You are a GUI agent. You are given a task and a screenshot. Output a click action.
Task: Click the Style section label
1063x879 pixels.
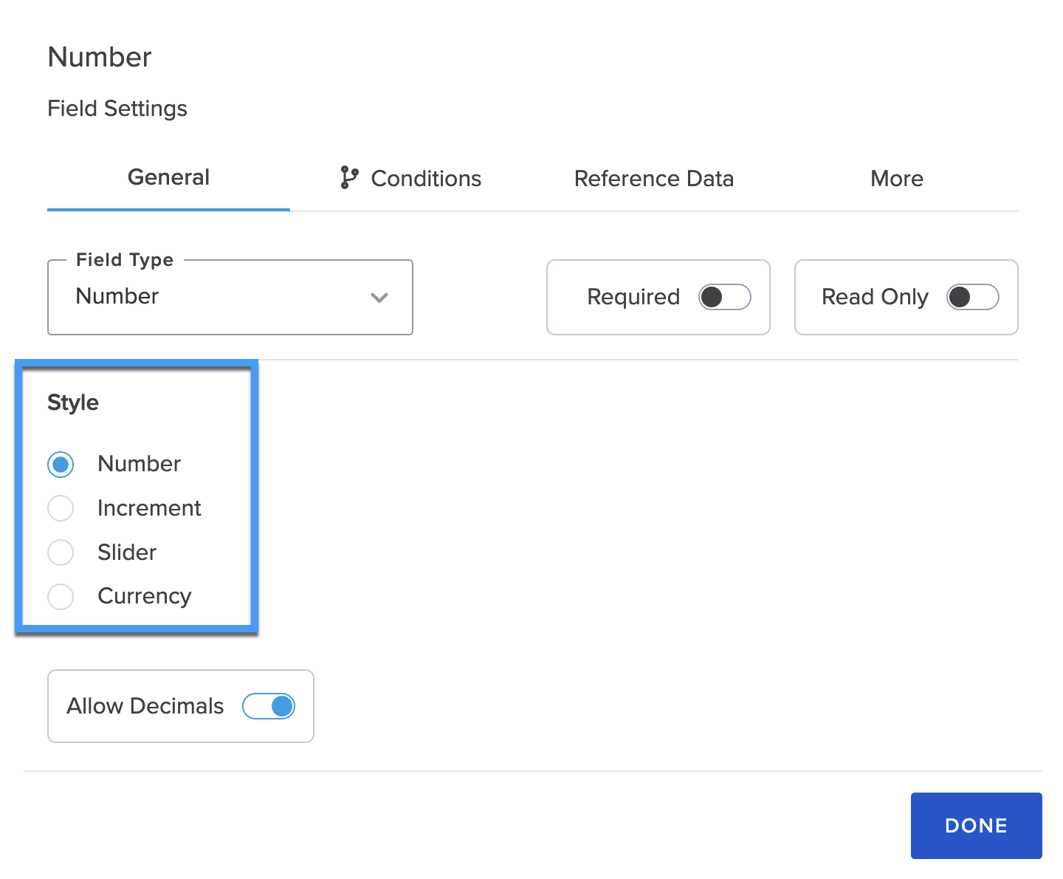(73, 403)
